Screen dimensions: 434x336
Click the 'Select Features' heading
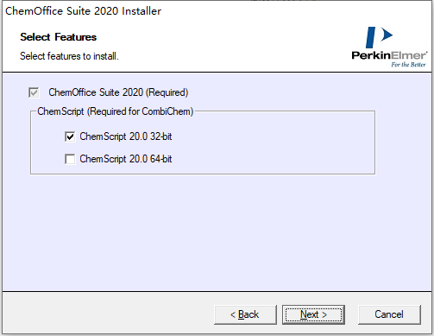tap(59, 37)
